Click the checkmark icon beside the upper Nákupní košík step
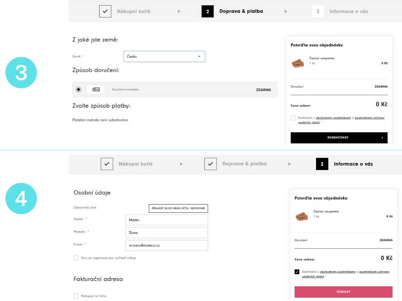 105,11
